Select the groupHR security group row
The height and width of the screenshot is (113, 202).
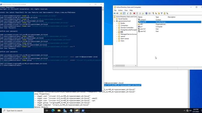[x=169, y=22]
